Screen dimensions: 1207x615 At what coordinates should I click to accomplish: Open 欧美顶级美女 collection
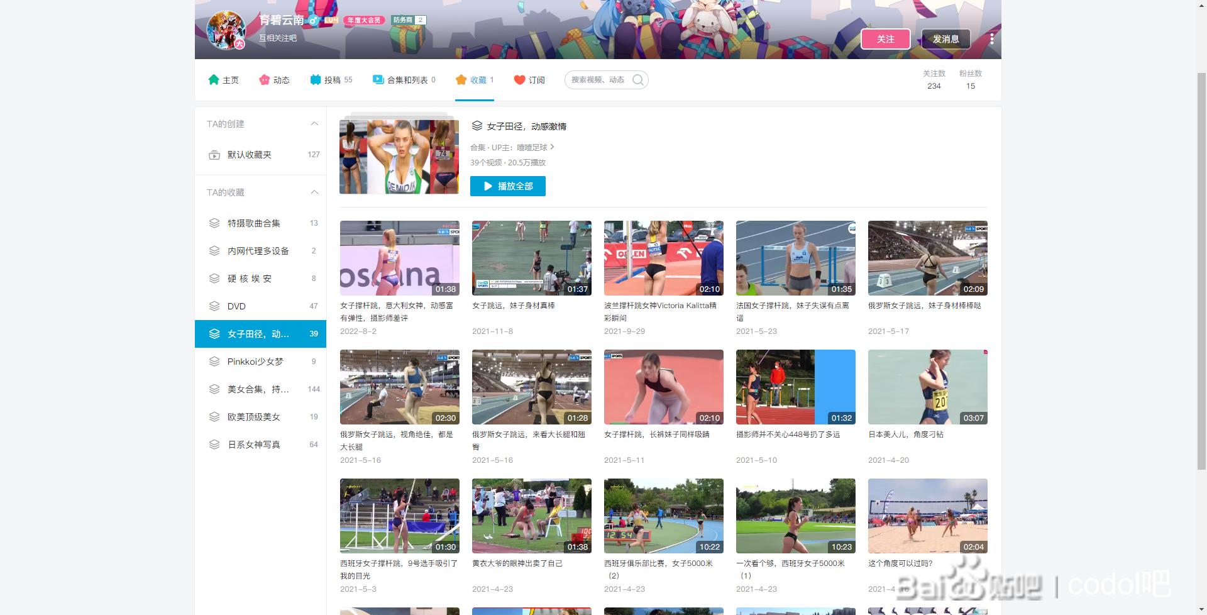tap(260, 417)
